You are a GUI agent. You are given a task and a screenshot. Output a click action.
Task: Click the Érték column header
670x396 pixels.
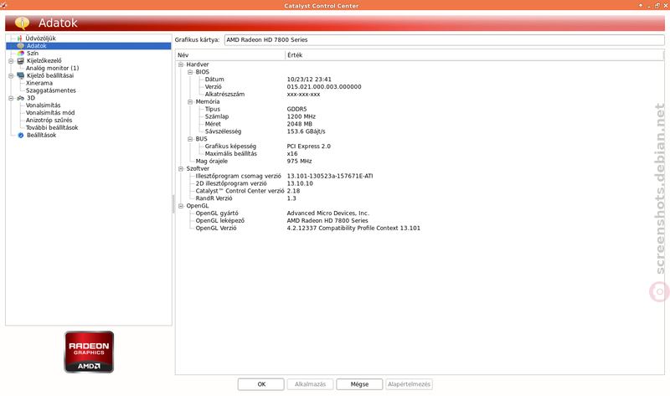click(474, 55)
